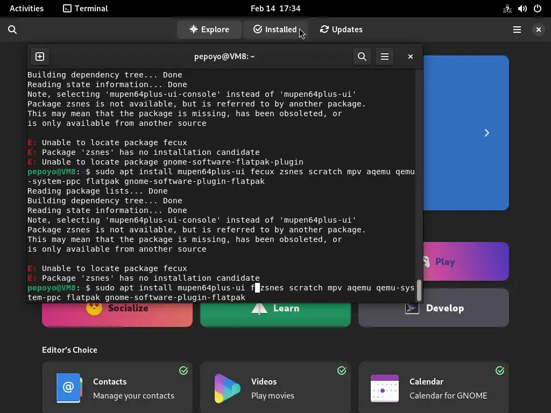Open search in GNOME Software
This screenshot has width=551, height=413.
(12, 30)
